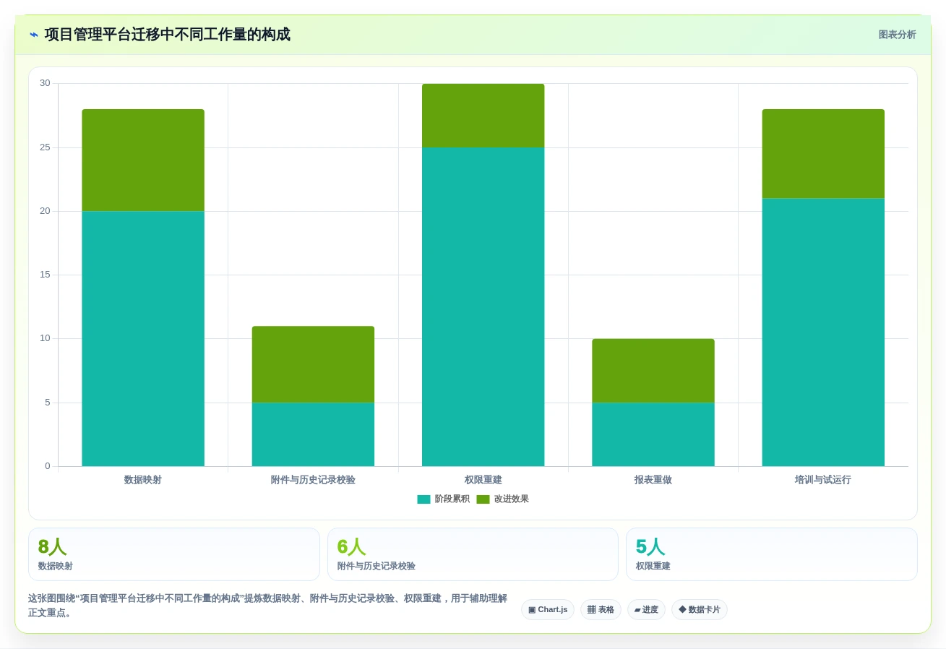946x649 pixels.
Task: Click the green 报表重做 bar segment
Action: pos(653,371)
